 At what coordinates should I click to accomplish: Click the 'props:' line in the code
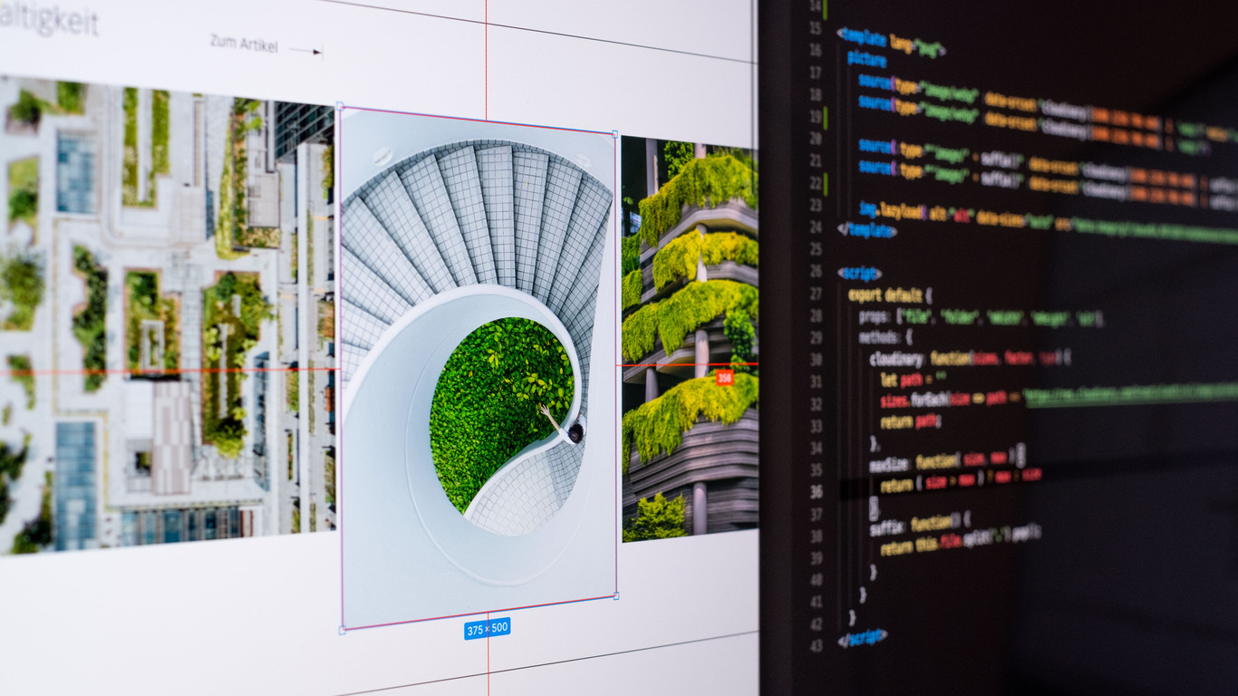point(981,317)
